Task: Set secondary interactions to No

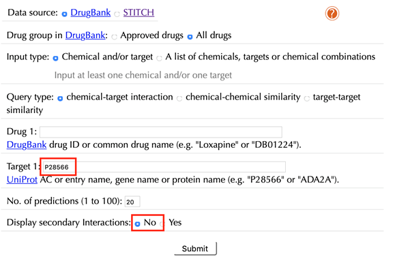Action: (137, 224)
